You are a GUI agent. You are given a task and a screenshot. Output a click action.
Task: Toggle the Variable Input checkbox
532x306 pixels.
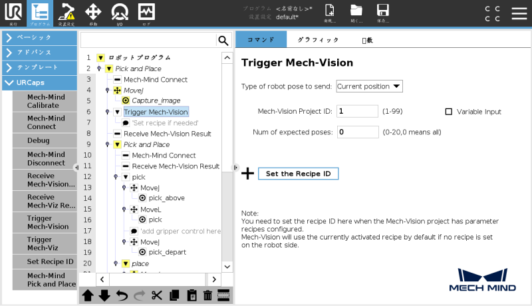click(448, 112)
